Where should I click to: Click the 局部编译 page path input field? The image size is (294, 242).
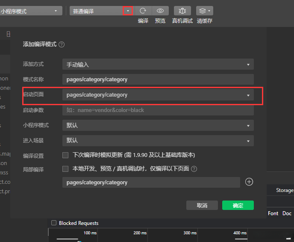pyautogui.click(x=151, y=182)
